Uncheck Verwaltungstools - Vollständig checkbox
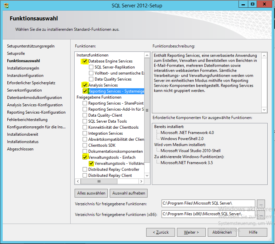Viewport: 275px width, 244px height. 91,163
